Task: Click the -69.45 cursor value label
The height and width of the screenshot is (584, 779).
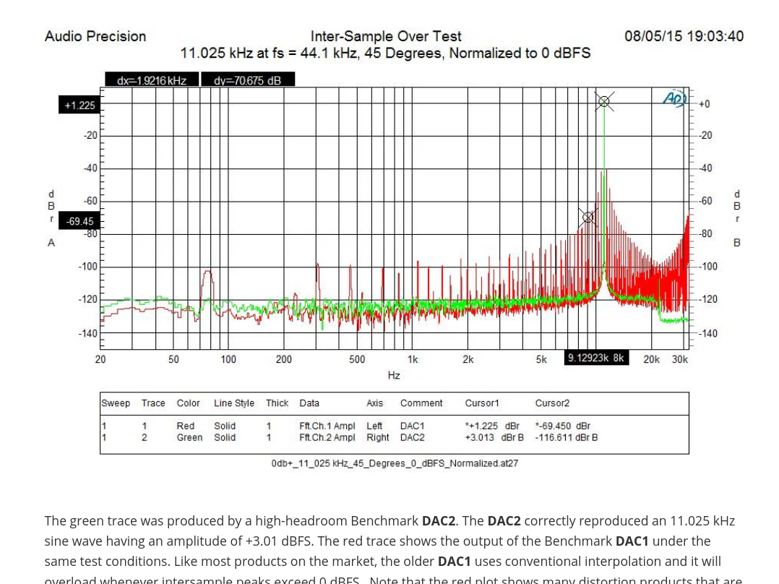Action: coord(79,221)
